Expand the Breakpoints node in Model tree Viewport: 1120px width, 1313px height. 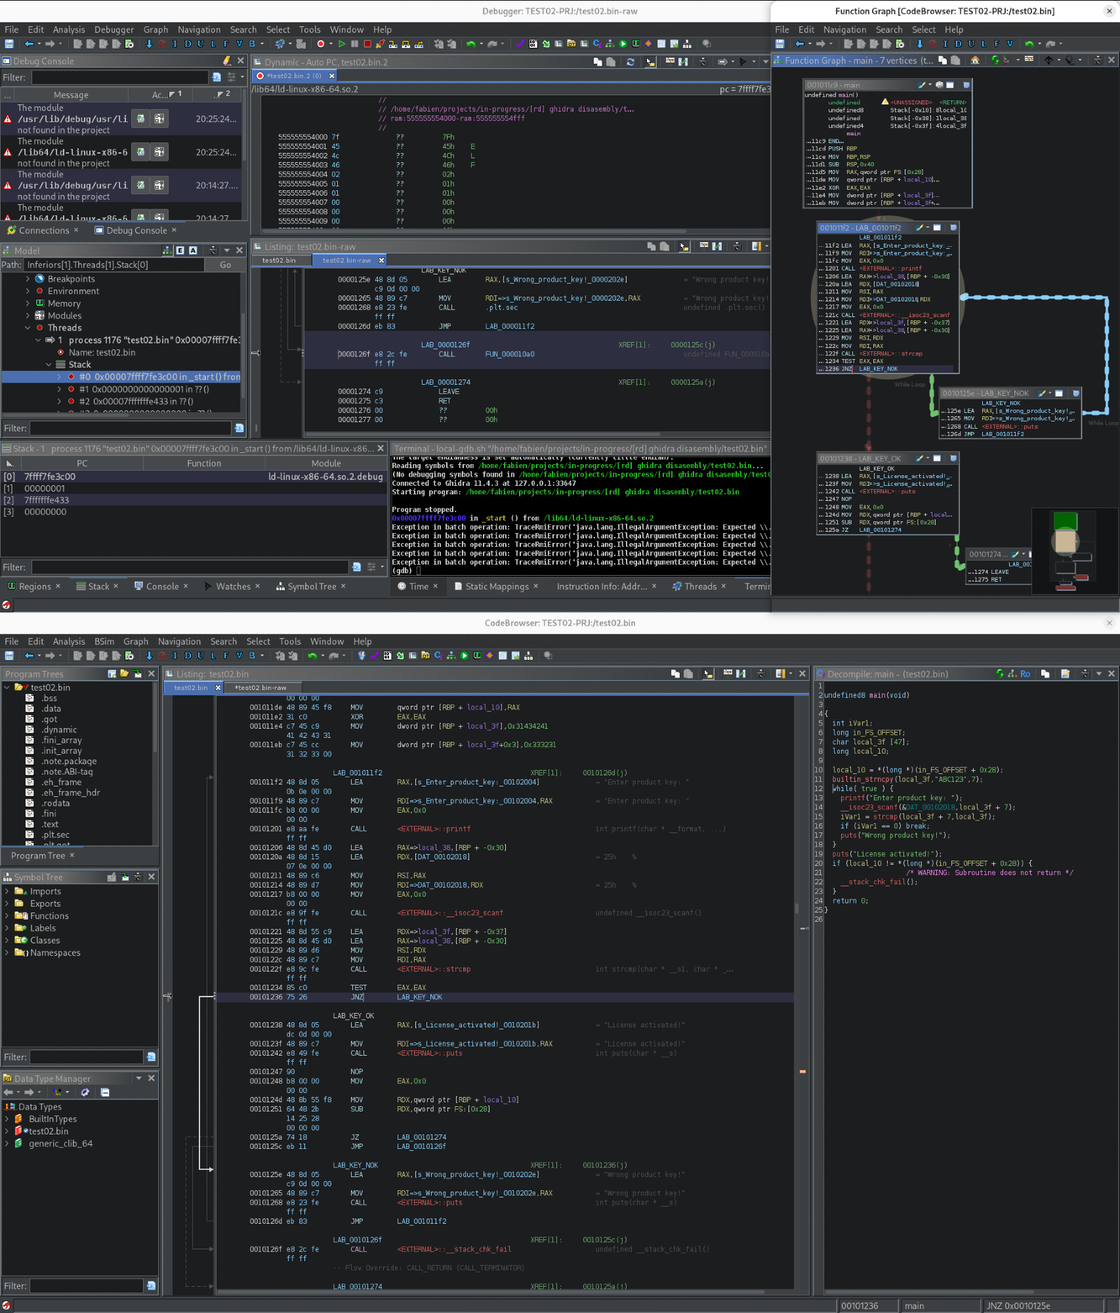pyautogui.click(x=28, y=279)
